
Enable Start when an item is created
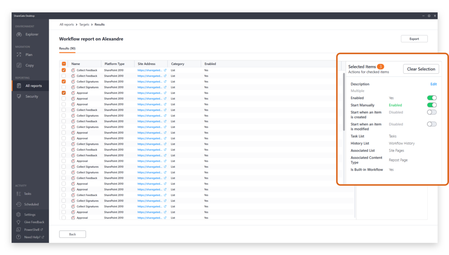pos(432,112)
